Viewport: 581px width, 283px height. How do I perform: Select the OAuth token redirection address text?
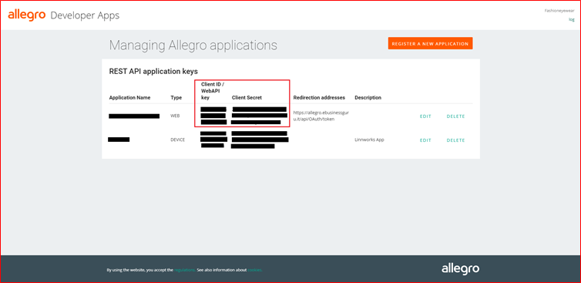[321, 116]
